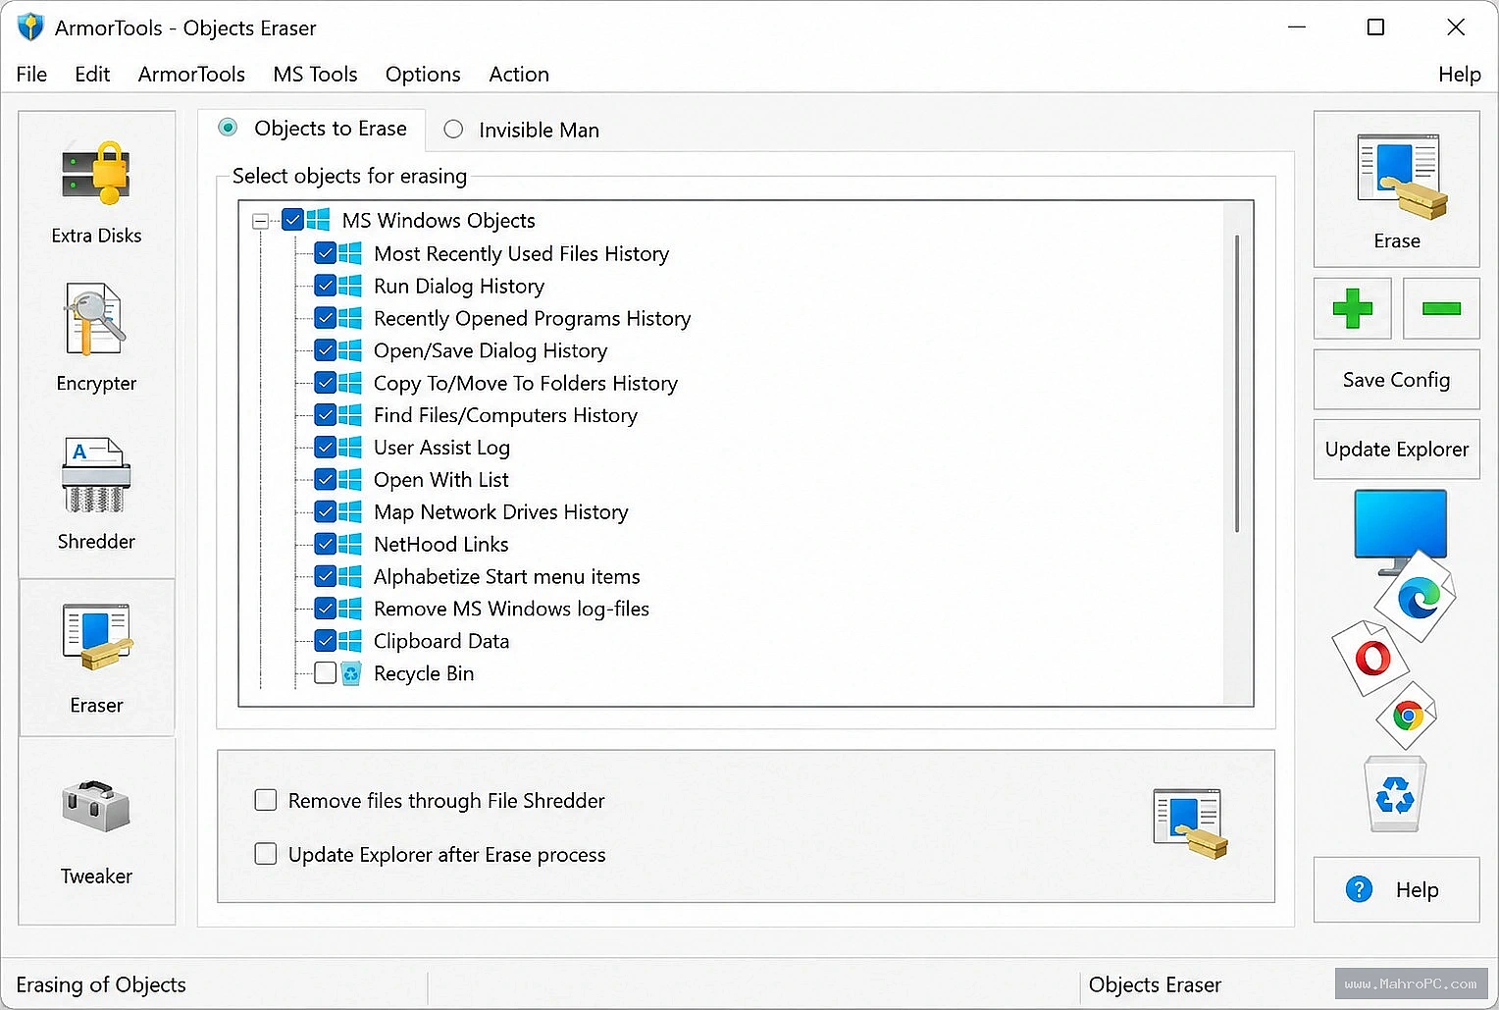Click the Microsoft Edge browser icon
Image resolution: width=1499 pixels, height=1010 pixels.
coord(1417,597)
